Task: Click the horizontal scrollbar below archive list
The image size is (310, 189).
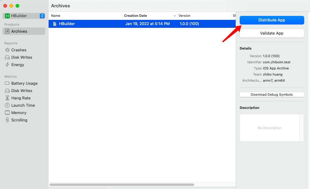Action: tap(122, 185)
